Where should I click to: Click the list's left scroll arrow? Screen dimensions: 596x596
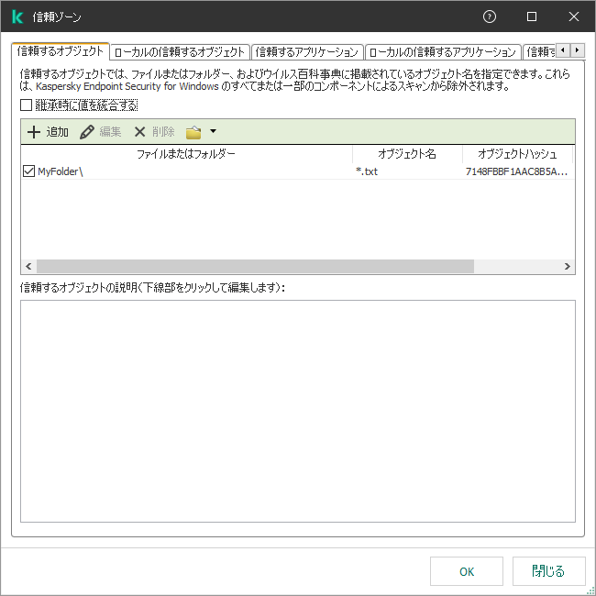point(28,266)
